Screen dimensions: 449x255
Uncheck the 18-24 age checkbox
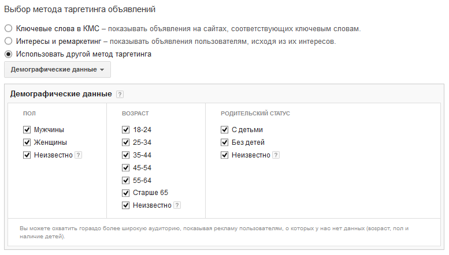(x=126, y=130)
